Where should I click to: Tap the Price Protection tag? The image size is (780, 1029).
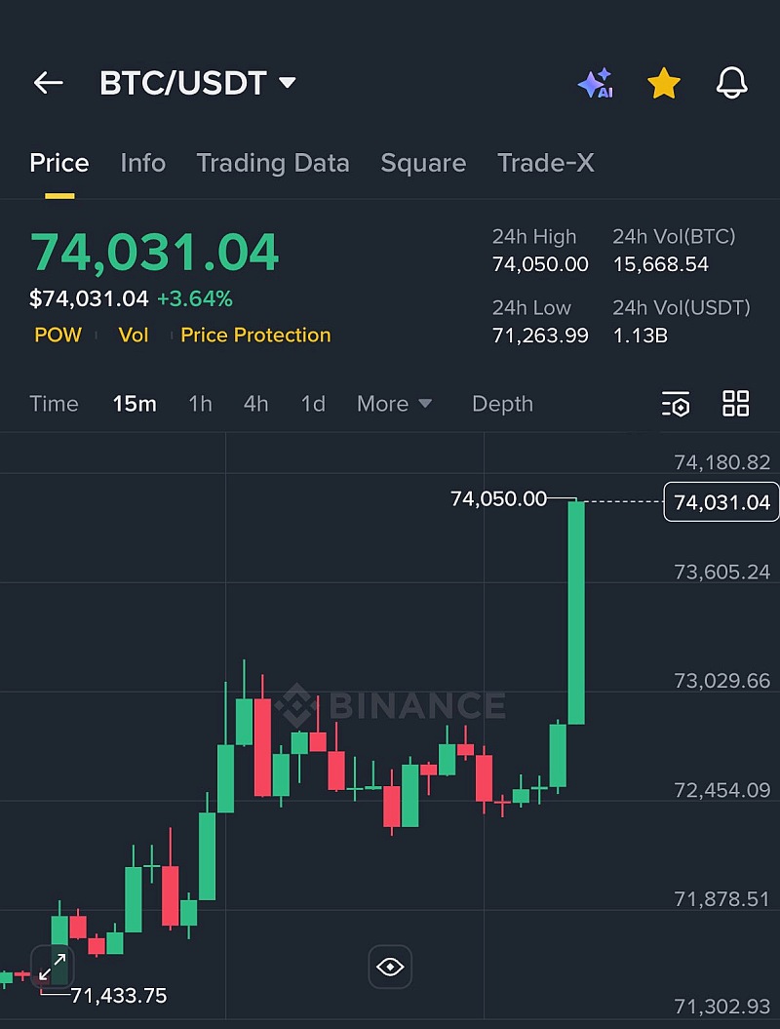point(255,336)
